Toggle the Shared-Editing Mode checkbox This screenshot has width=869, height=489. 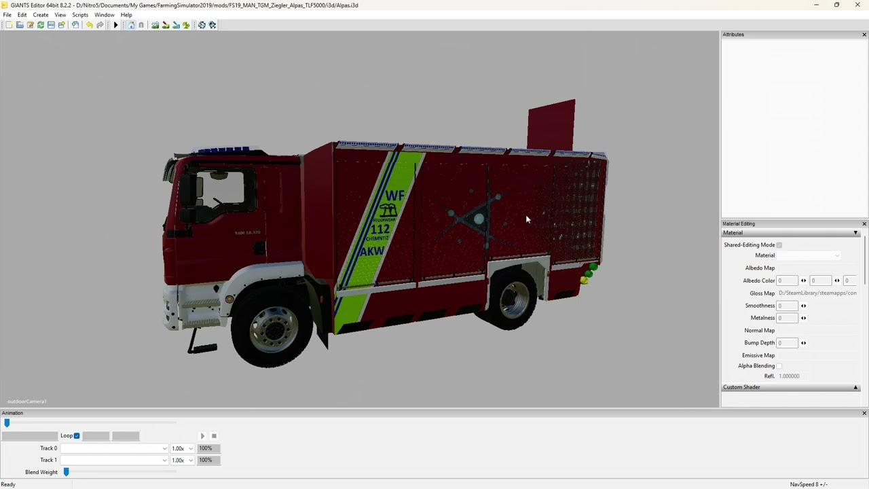coord(779,245)
